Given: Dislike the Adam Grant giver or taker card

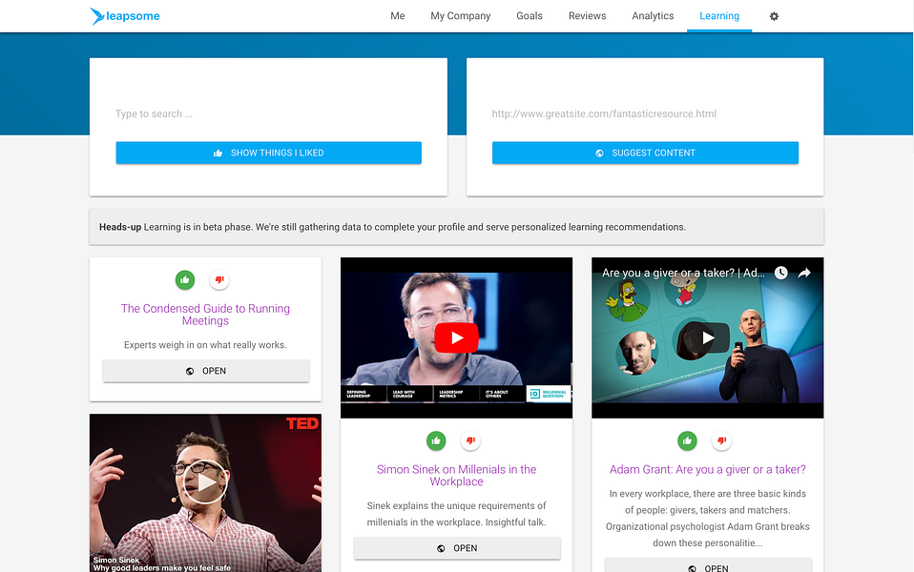Looking at the screenshot, I should pos(722,441).
